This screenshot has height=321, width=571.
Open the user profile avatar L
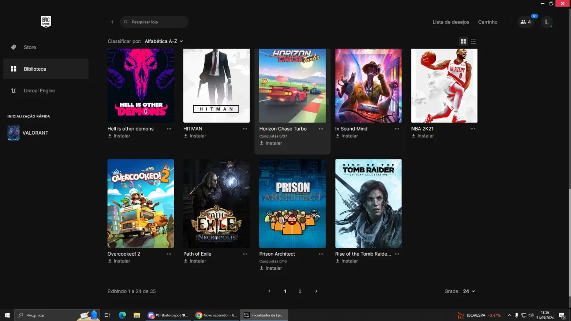pyautogui.click(x=547, y=22)
